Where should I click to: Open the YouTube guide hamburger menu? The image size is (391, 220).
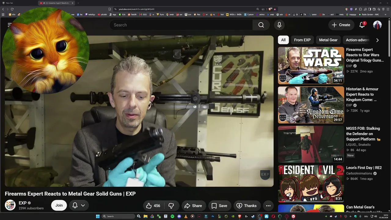(x=9, y=25)
